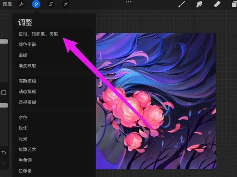Image resolution: width=237 pixels, height=177 pixels.
Task: Tap the Adjustments magic wand icon
Action: [x=36, y=4]
